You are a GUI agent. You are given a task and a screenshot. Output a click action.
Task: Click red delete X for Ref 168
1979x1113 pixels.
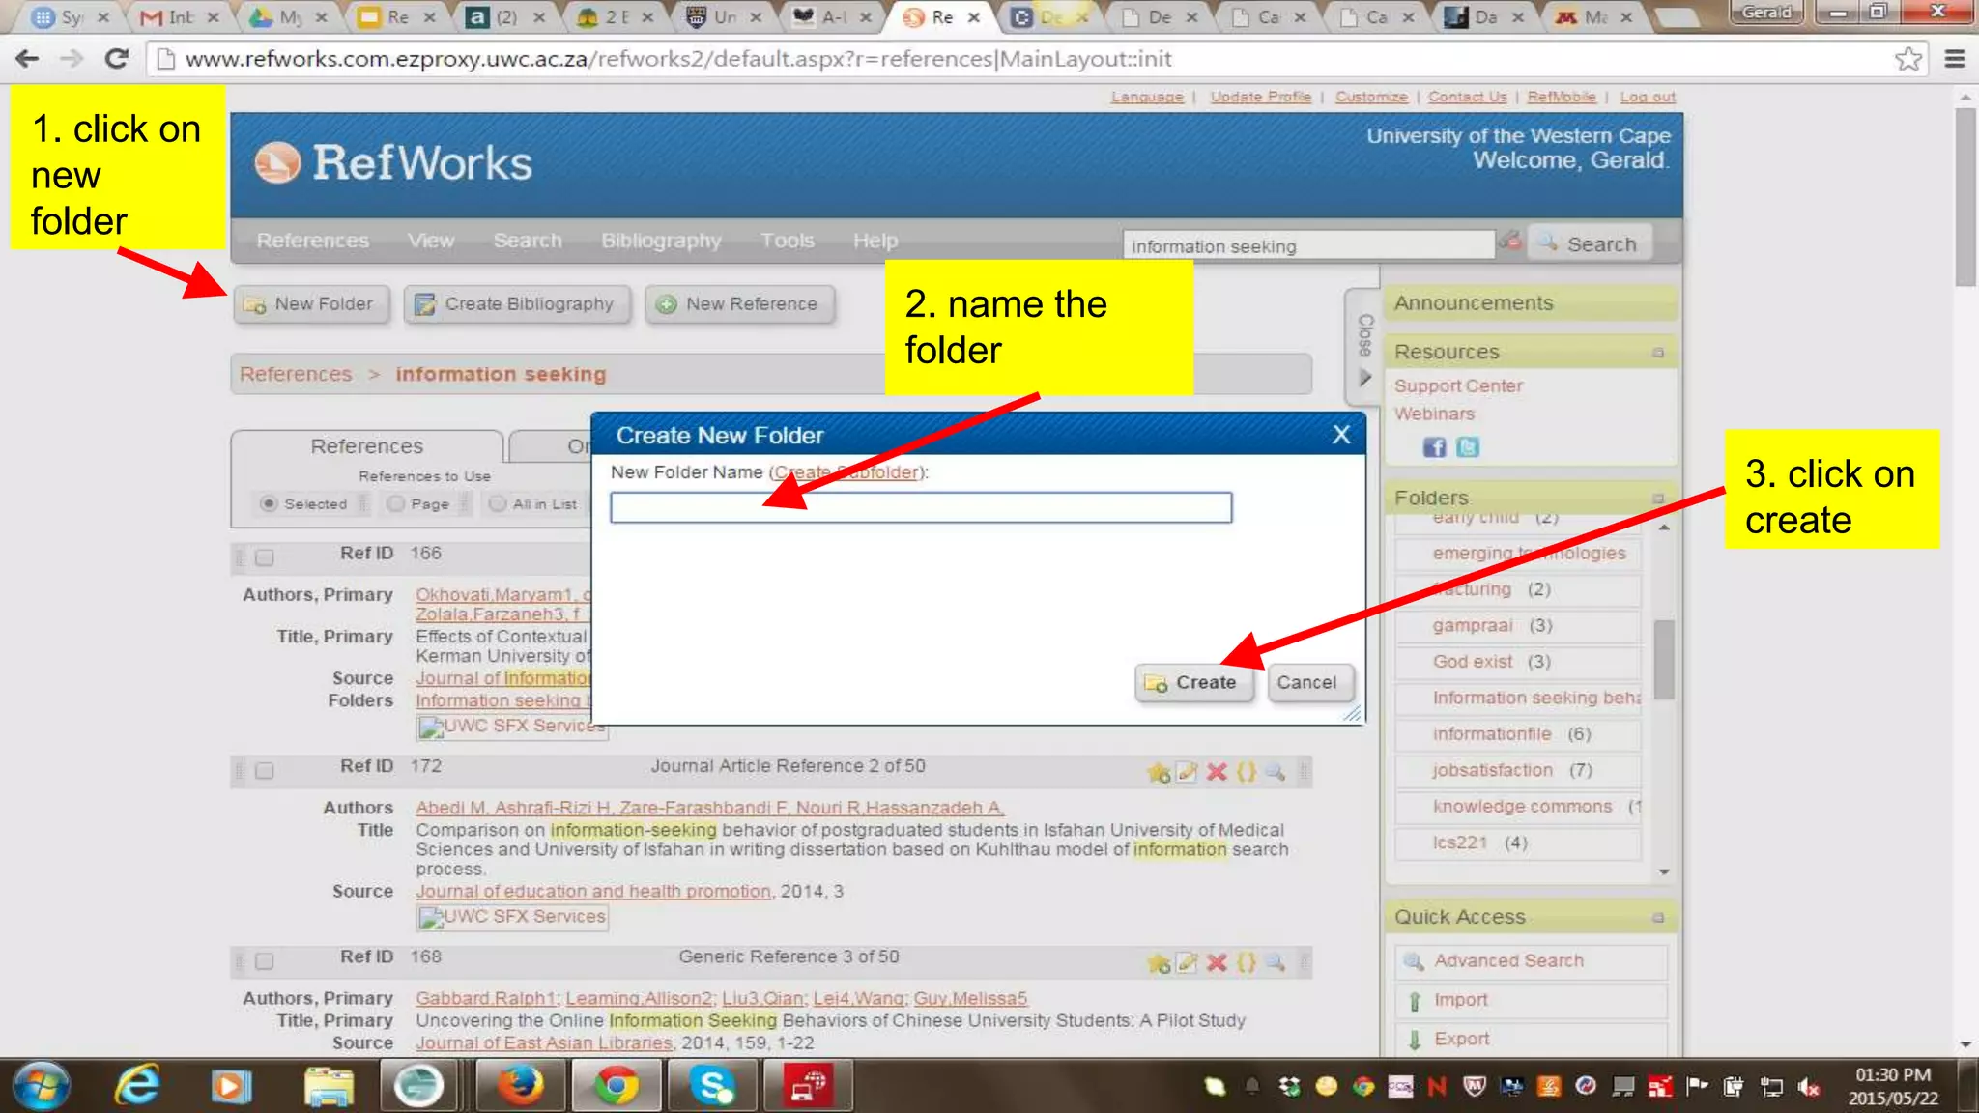click(1217, 962)
